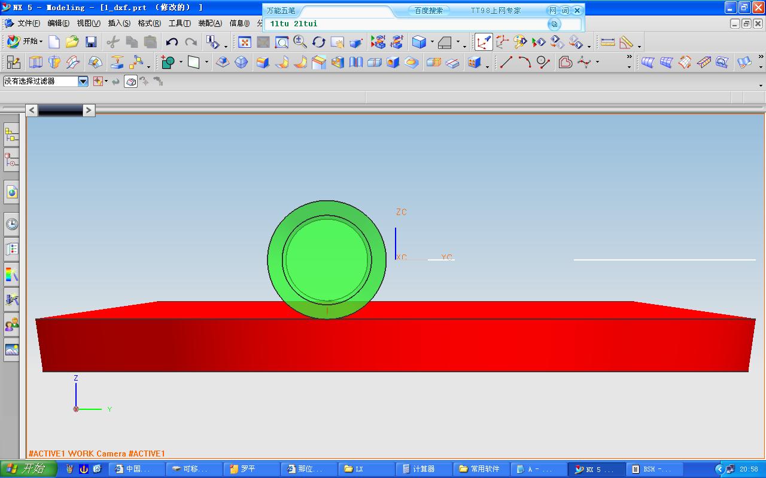Open the 视图(V) View menu

click(x=89, y=23)
